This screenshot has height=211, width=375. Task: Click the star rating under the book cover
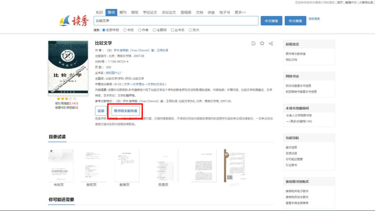click(66, 98)
